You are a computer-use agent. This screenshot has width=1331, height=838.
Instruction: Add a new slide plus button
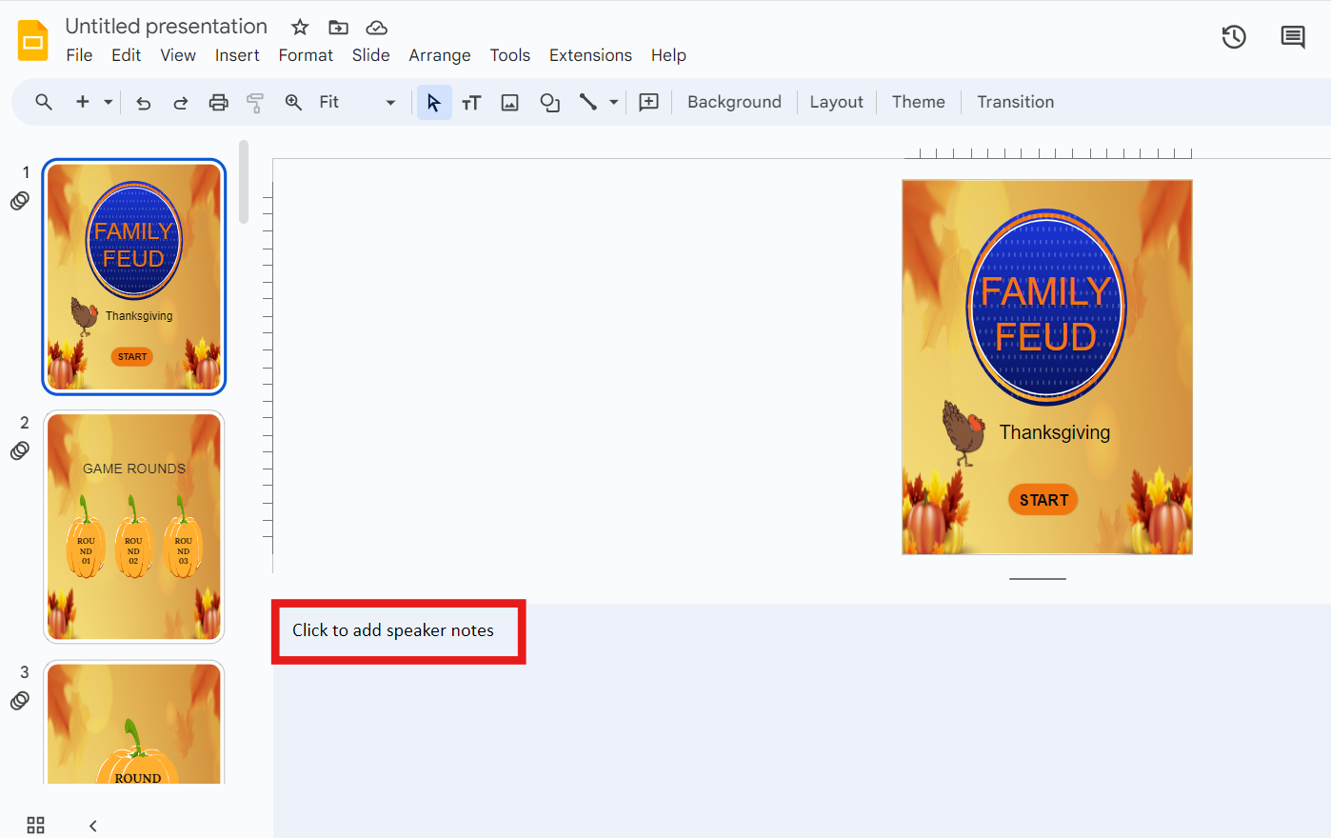(x=83, y=102)
